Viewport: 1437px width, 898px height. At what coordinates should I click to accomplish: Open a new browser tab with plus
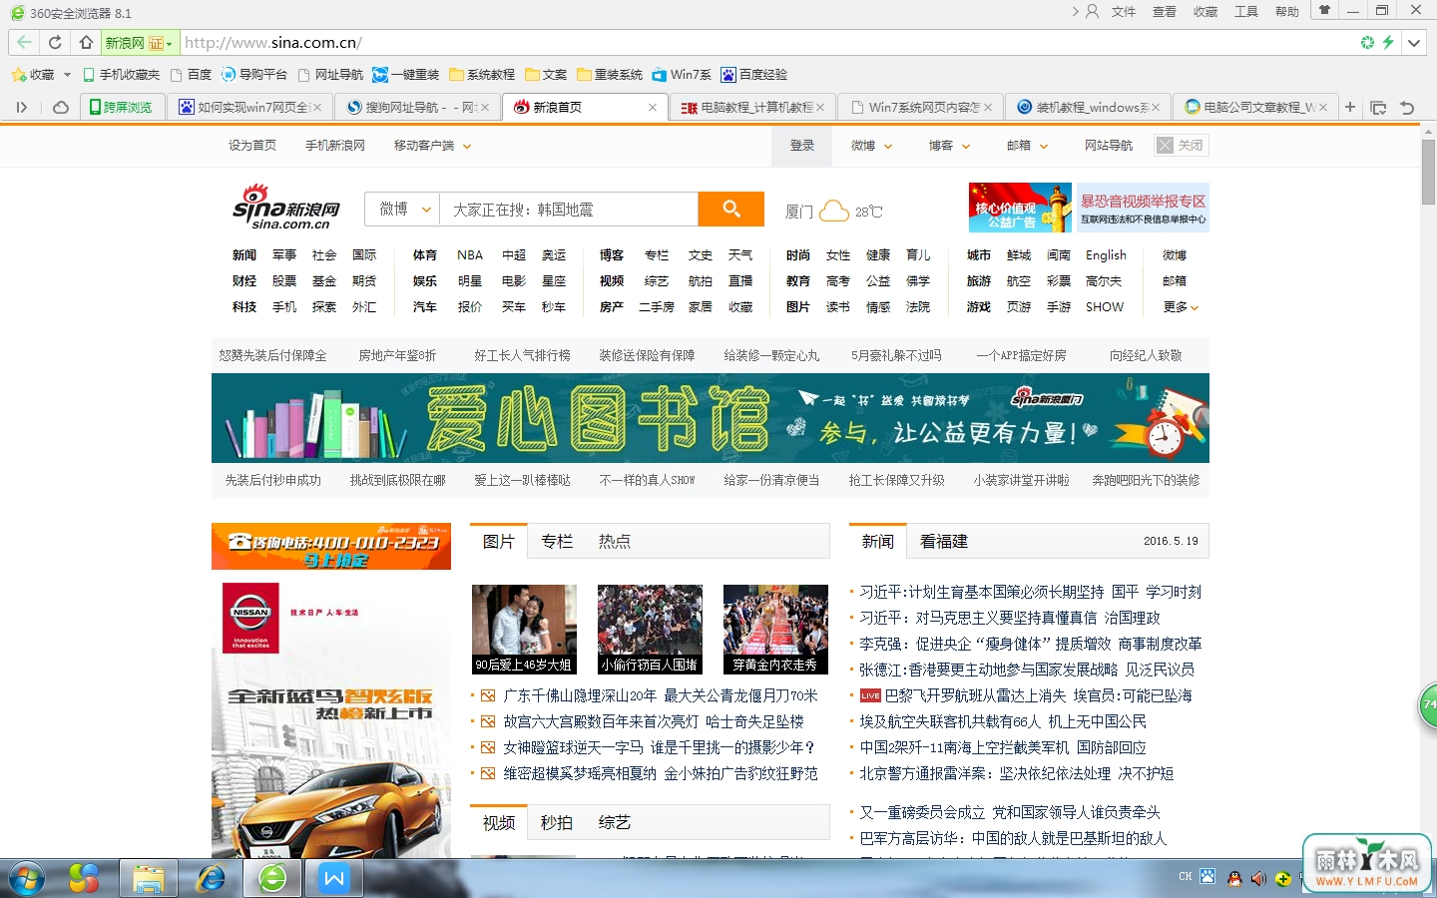pyautogui.click(x=1350, y=107)
